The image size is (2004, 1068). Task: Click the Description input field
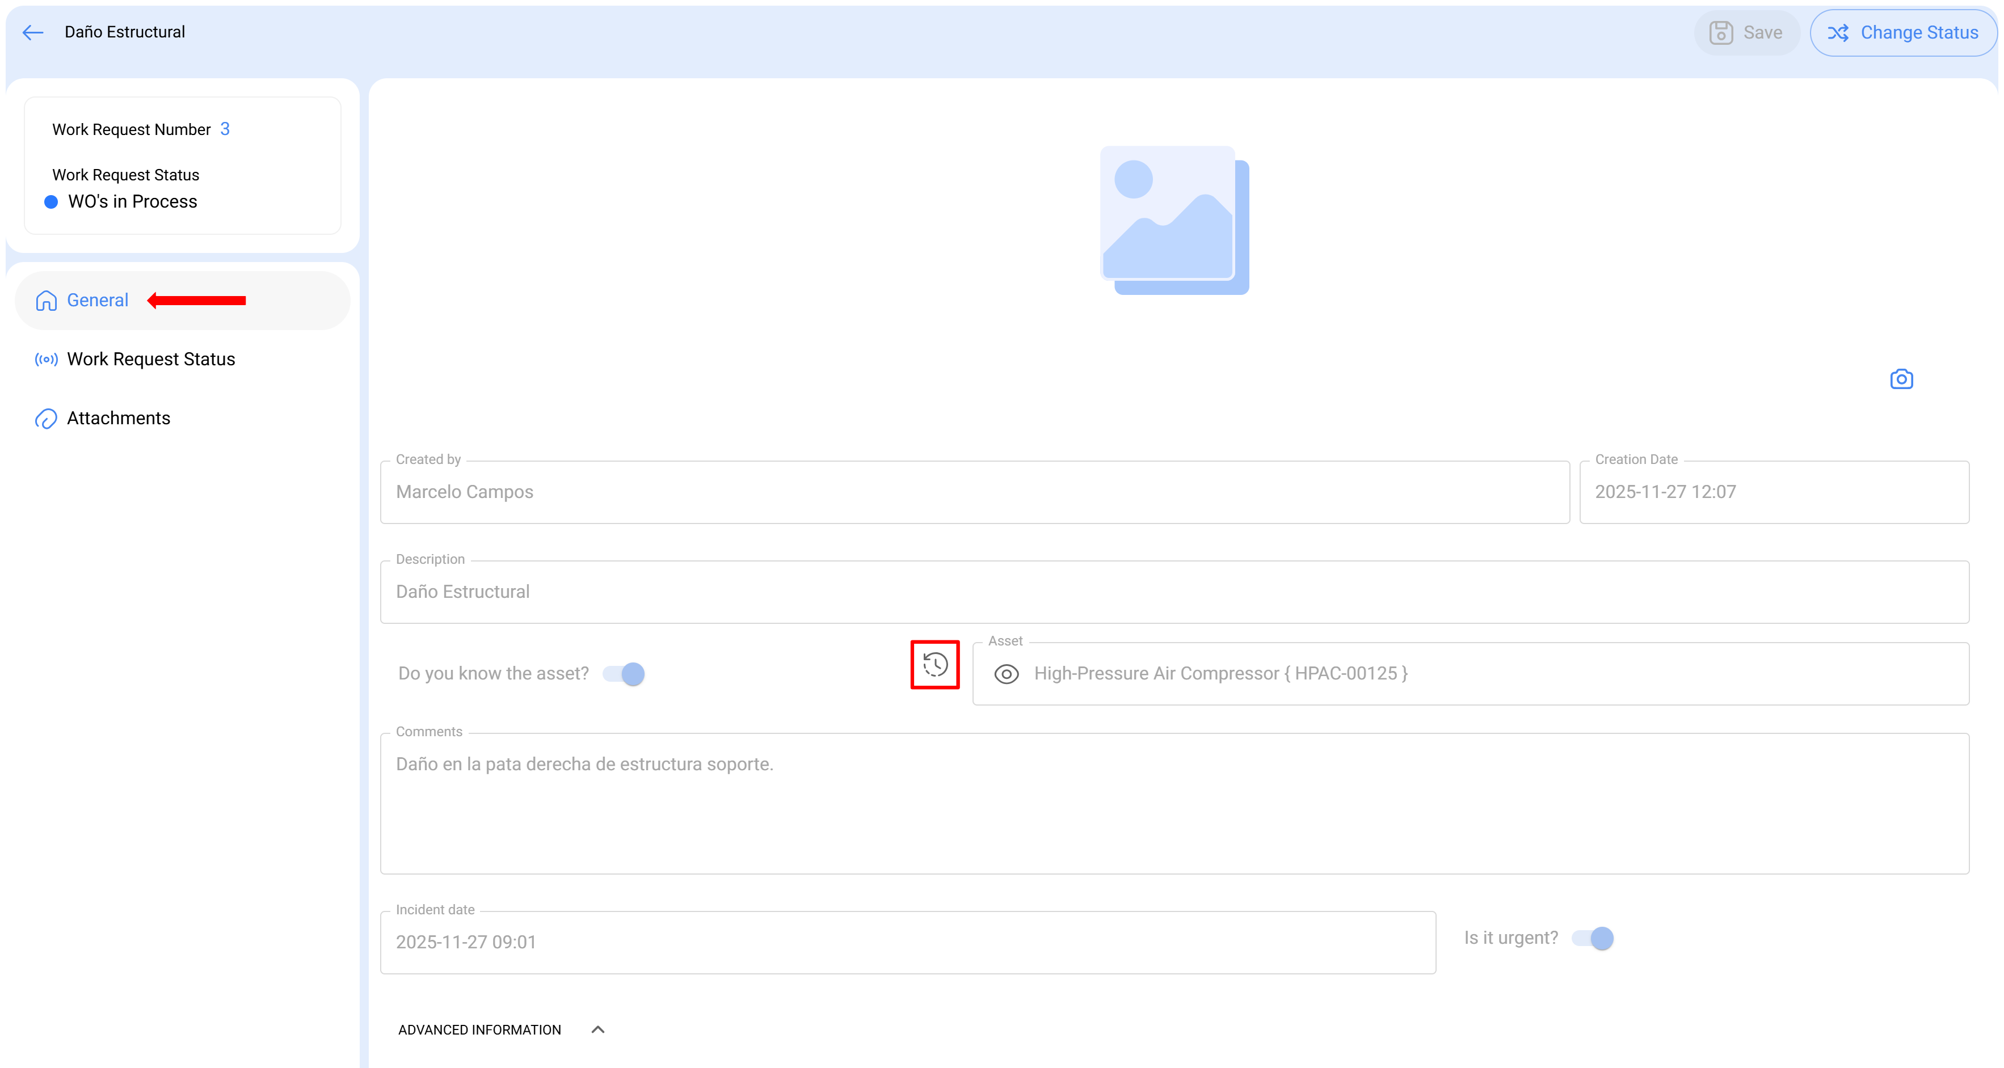[x=1173, y=592]
